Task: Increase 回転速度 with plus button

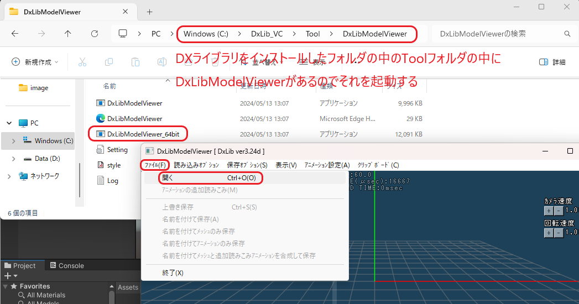Action: [549, 233]
